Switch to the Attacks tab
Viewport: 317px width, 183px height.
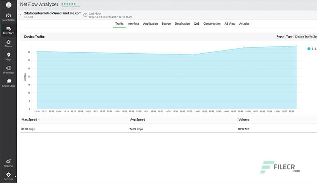(x=244, y=23)
